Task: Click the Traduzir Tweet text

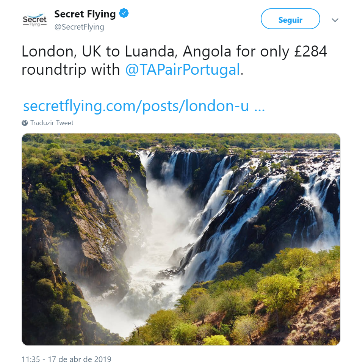Action: [52, 123]
